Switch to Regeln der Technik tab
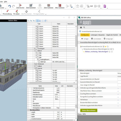121x121 pixels. 112,35
